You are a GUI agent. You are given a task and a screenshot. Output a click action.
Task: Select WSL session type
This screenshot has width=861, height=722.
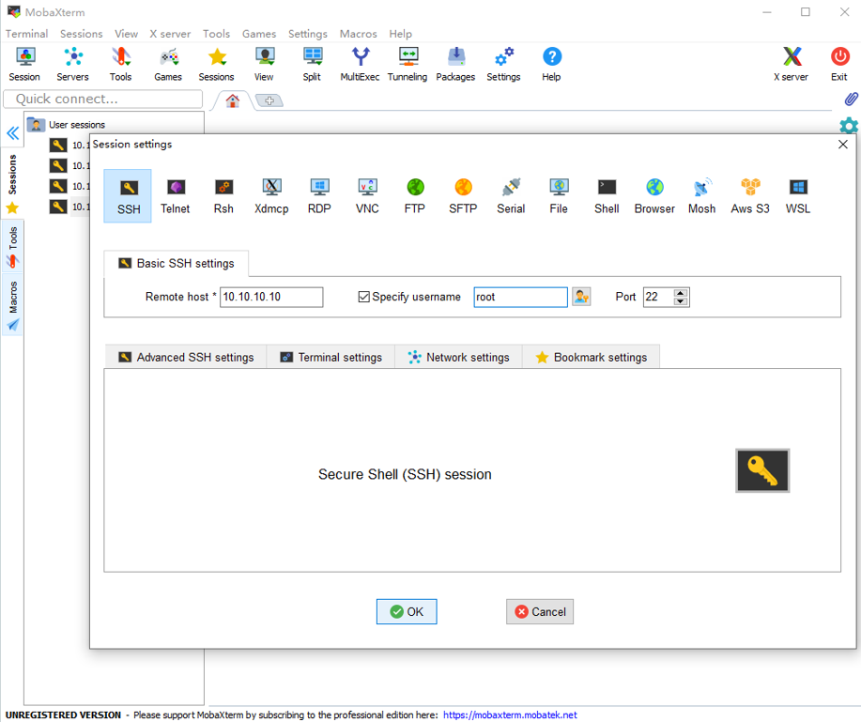click(x=798, y=196)
